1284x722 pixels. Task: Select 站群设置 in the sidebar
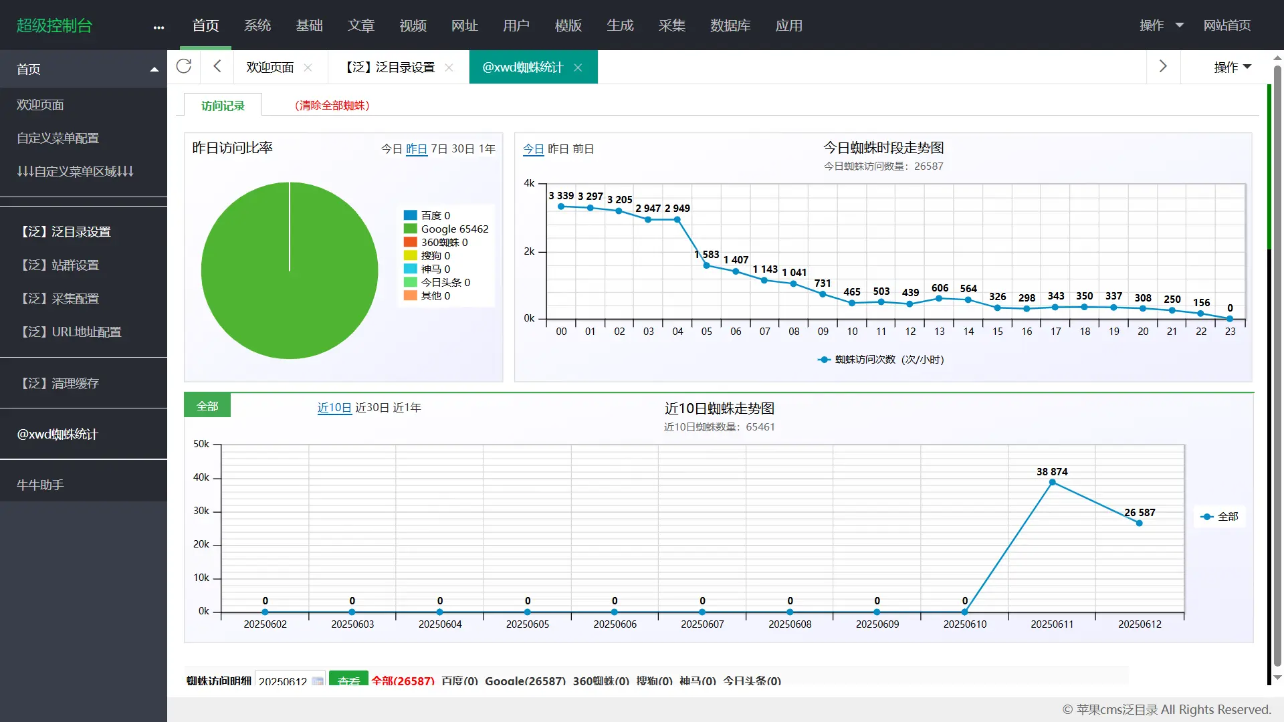61,265
